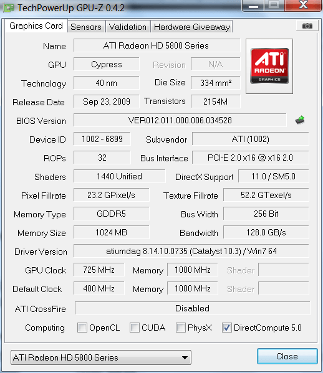Click the Close button
This screenshot has height=373, width=323.
click(287, 356)
